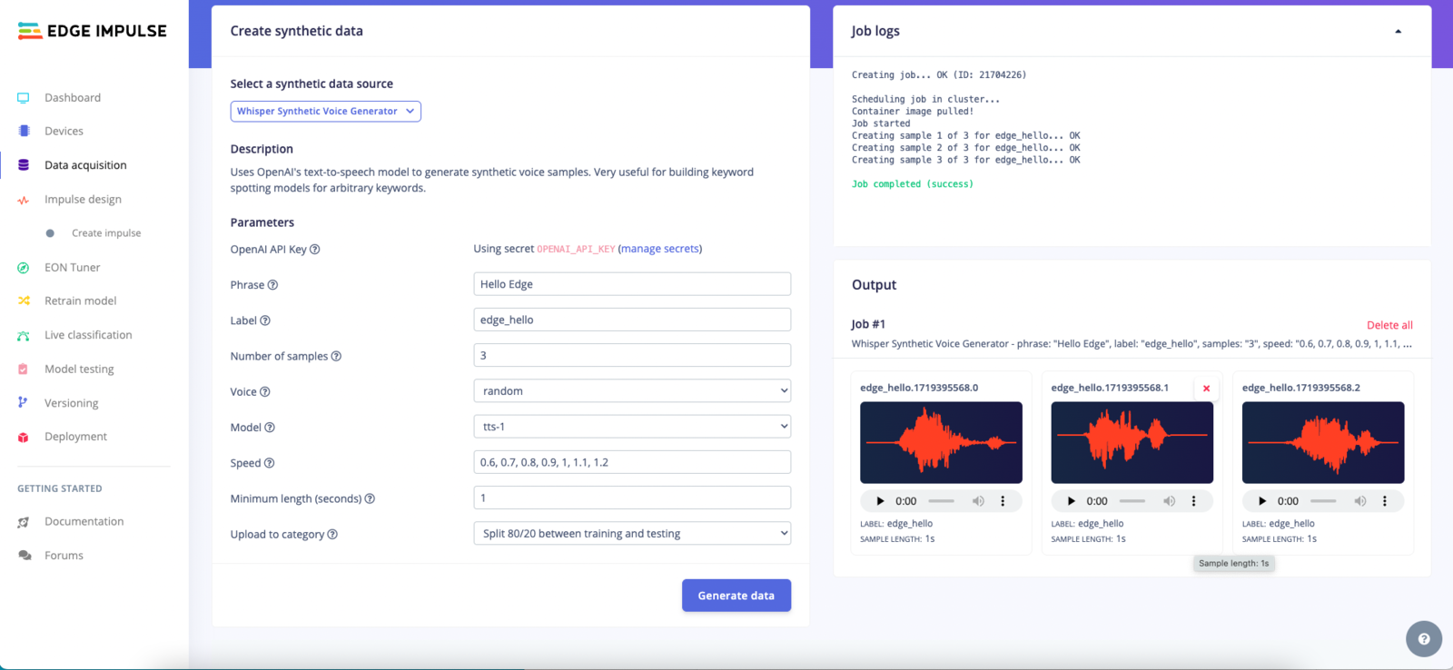Open the Devices page

click(x=64, y=131)
